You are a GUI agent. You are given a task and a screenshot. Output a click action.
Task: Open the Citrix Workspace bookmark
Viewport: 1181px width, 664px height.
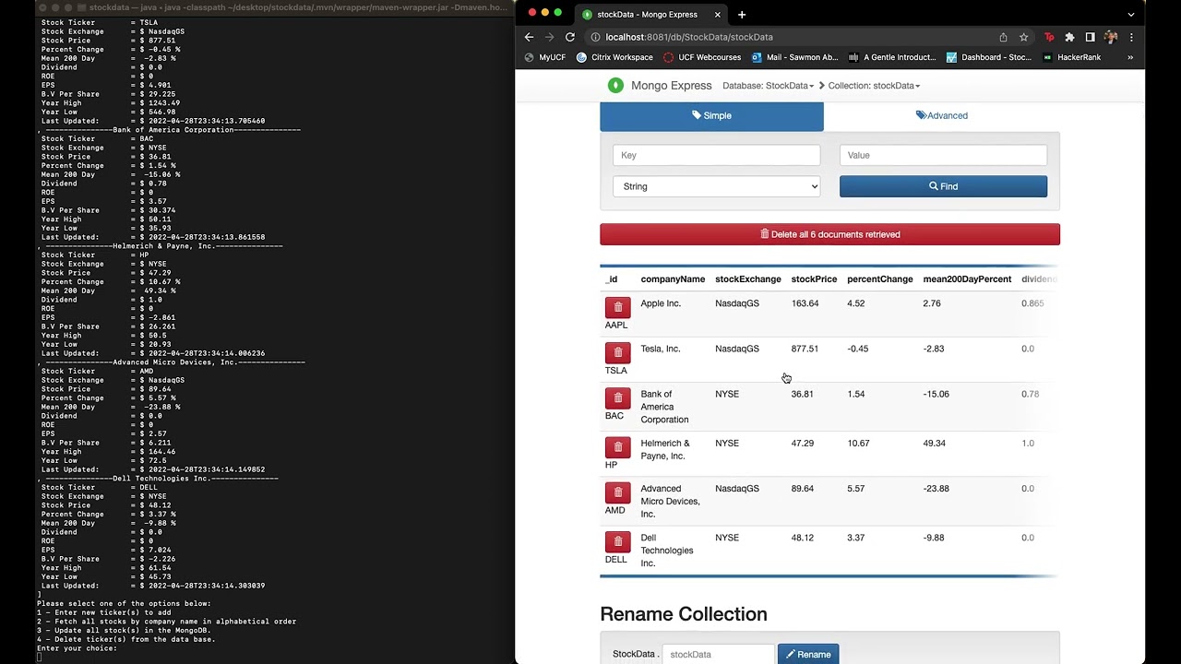coord(614,57)
